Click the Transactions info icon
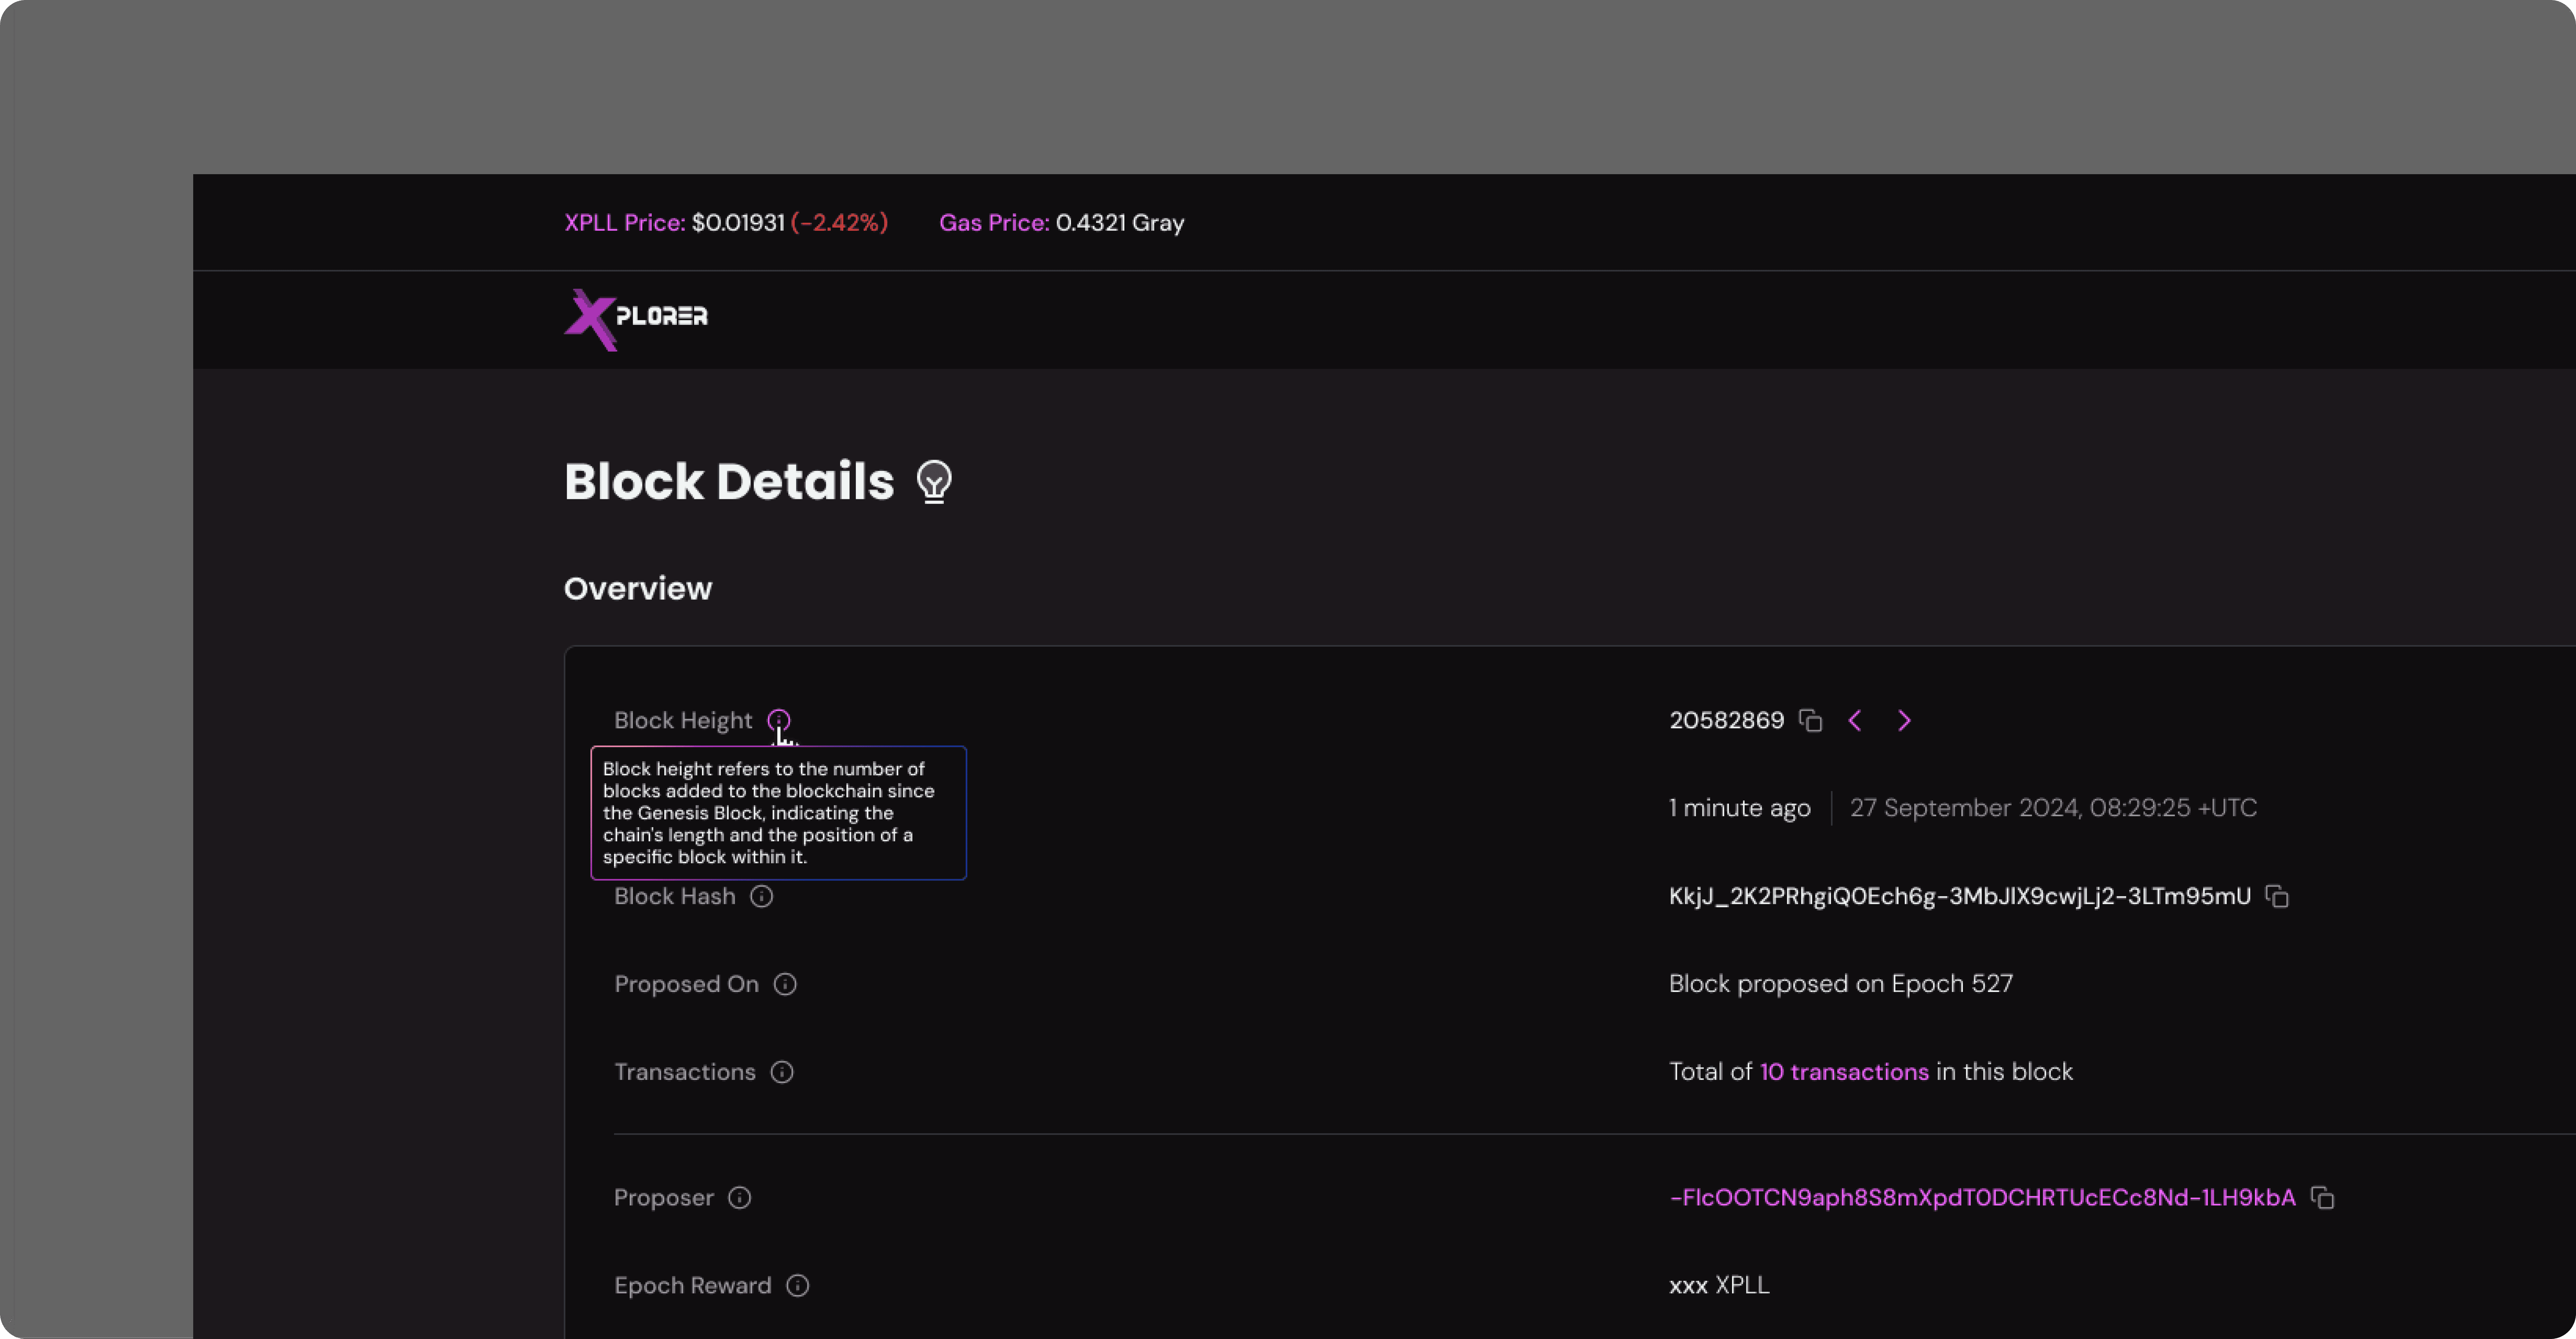The width and height of the screenshot is (2576, 1339). 782,1072
